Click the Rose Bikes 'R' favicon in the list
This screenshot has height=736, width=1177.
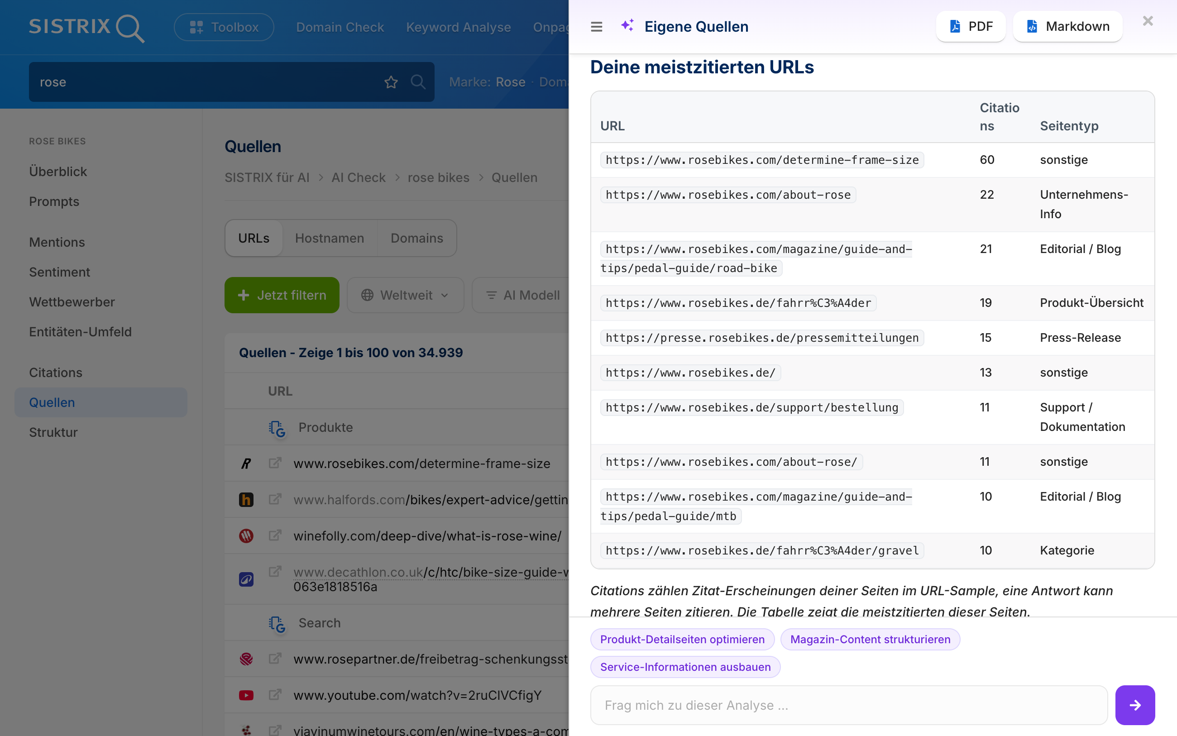[246, 464]
